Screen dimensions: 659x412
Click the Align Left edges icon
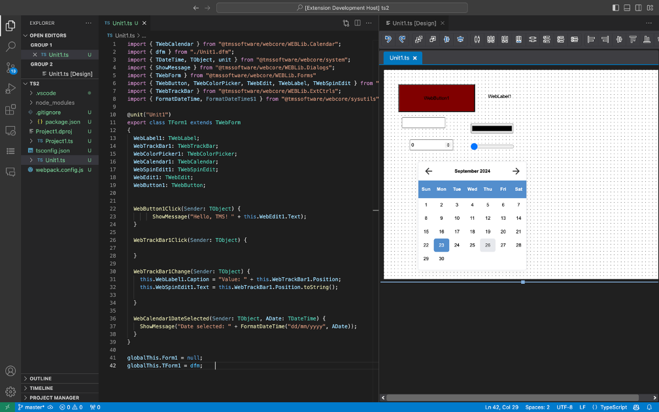(x=591, y=39)
